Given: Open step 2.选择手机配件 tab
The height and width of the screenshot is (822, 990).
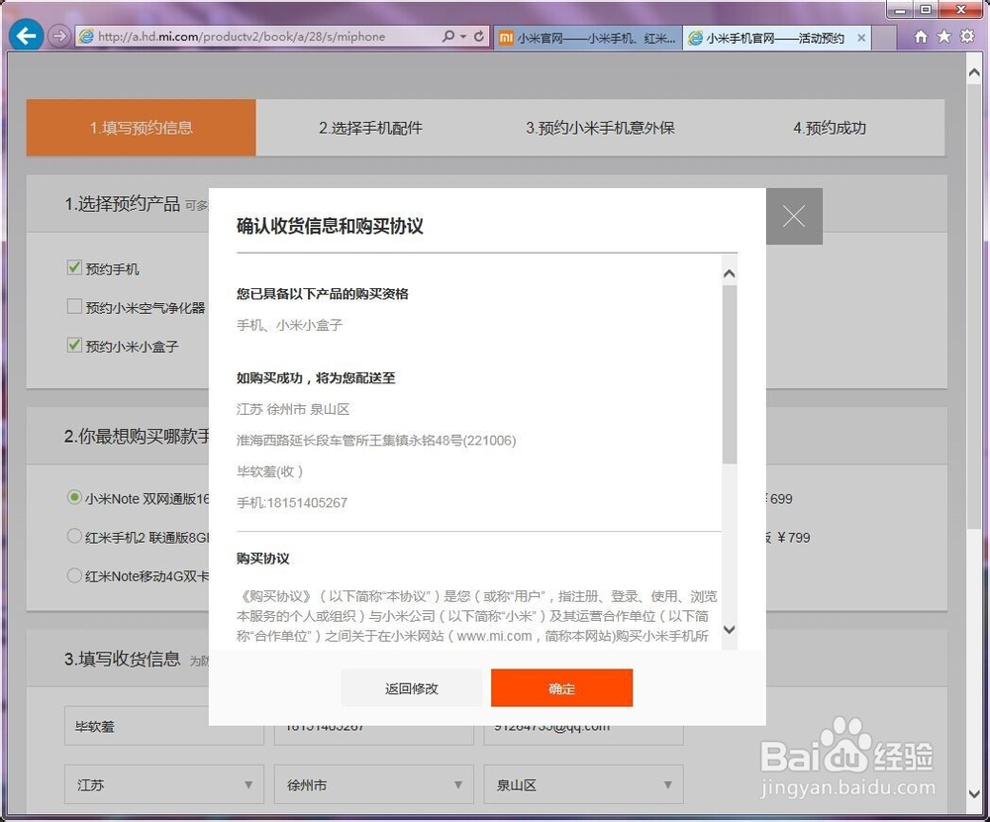Looking at the screenshot, I should (x=370, y=128).
